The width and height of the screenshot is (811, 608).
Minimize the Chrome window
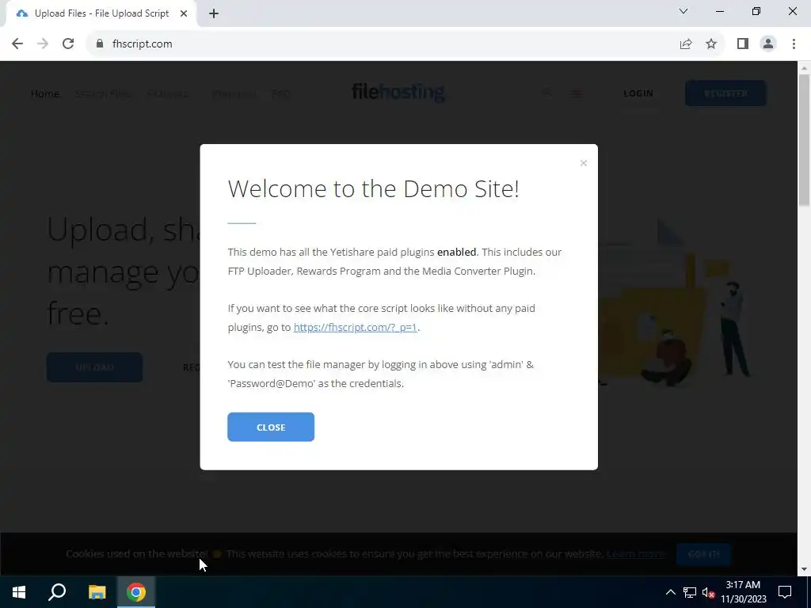coord(719,11)
